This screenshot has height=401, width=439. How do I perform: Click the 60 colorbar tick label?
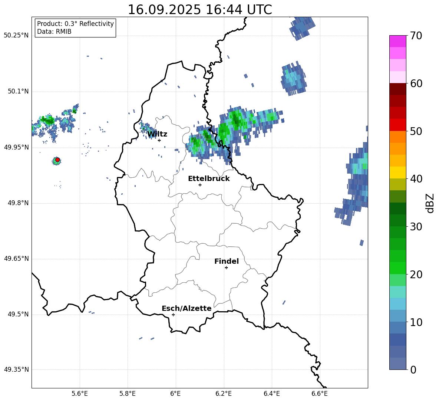point(416,83)
